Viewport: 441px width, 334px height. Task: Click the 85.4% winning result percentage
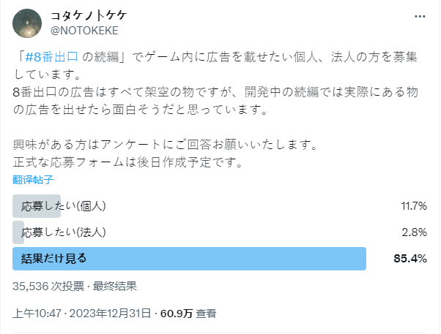tap(410, 259)
